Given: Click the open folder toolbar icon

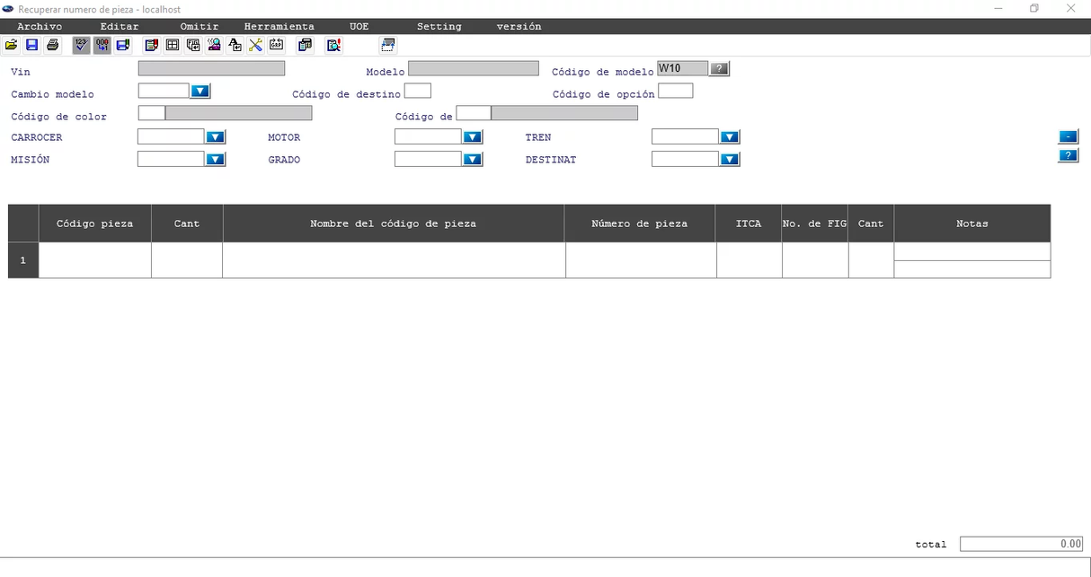Looking at the screenshot, I should [x=12, y=45].
